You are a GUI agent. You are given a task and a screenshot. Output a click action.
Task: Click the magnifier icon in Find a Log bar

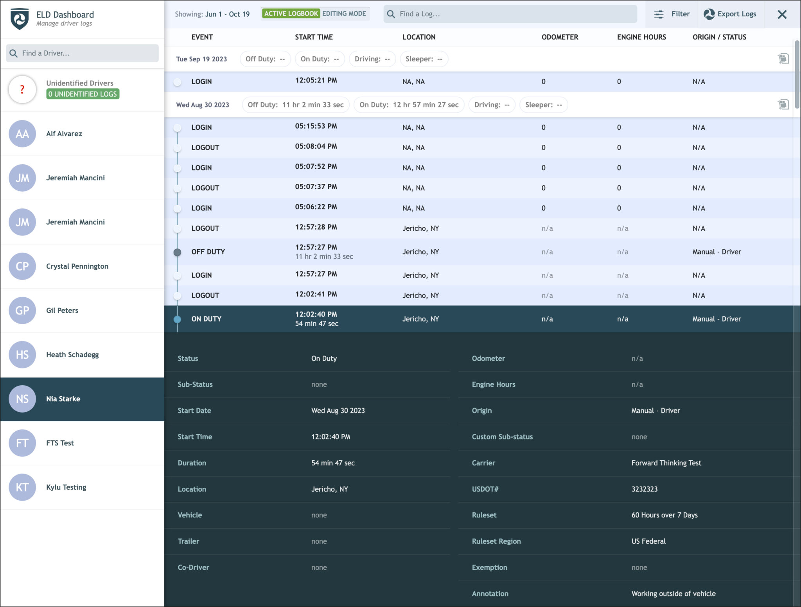coord(392,14)
